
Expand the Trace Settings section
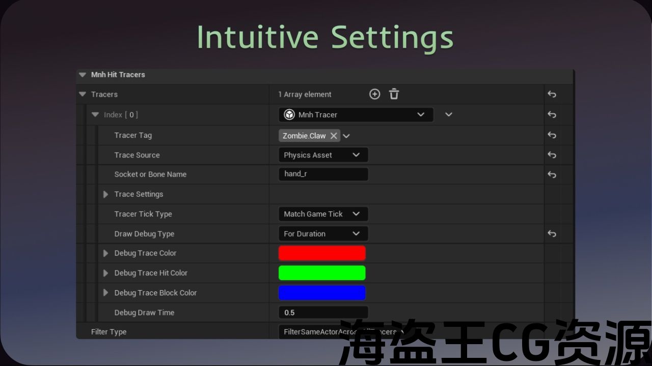pyautogui.click(x=106, y=194)
